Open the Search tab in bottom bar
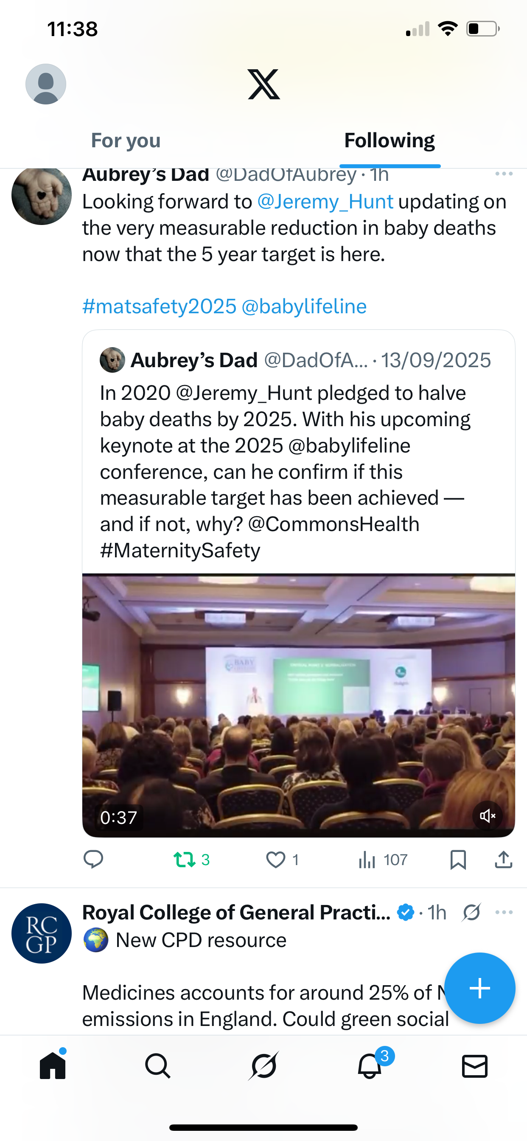The width and height of the screenshot is (527, 1141). click(x=158, y=1066)
